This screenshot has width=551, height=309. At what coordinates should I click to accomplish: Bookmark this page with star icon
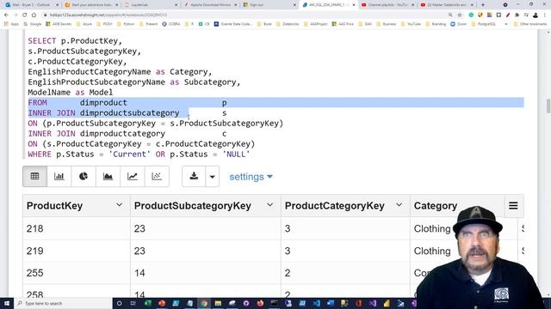tap(460, 15)
